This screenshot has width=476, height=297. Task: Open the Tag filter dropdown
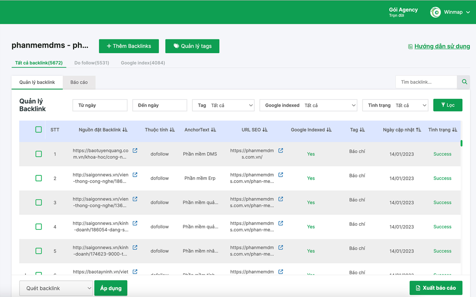(x=223, y=105)
